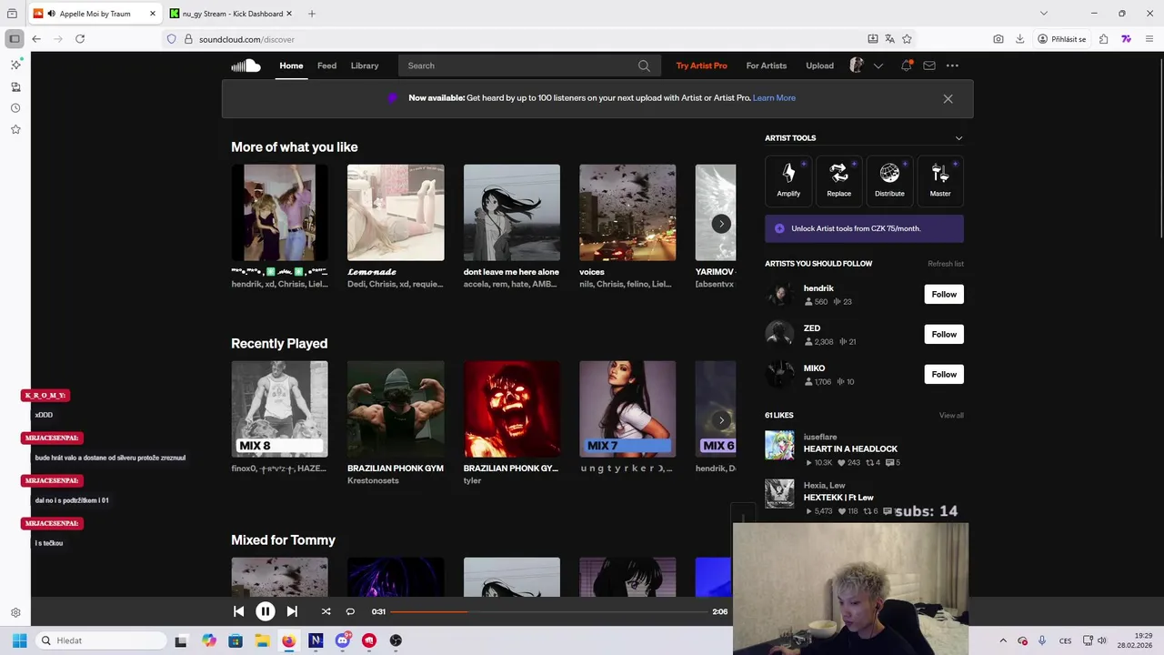Show more of More of what you like
Screen dimensions: 1164x655
[x=721, y=224]
